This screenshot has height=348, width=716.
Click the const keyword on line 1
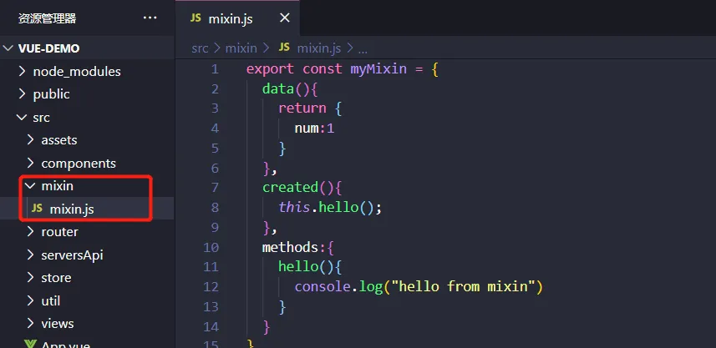322,69
